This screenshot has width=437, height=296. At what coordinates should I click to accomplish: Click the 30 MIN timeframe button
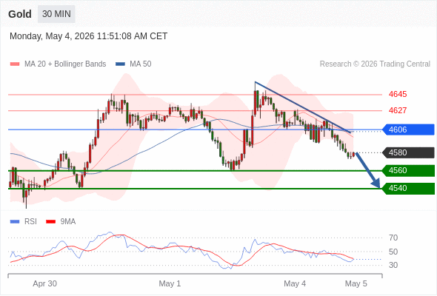56,14
